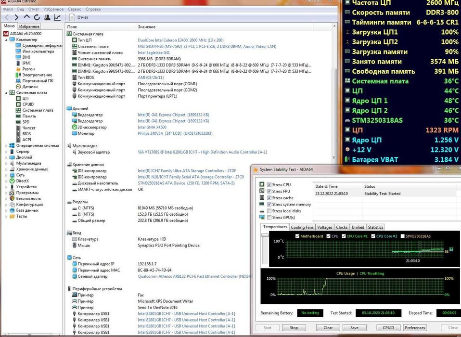Open Разгон overclock item in sidebar
Screen dimensions: 461x337
pos(28,69)
